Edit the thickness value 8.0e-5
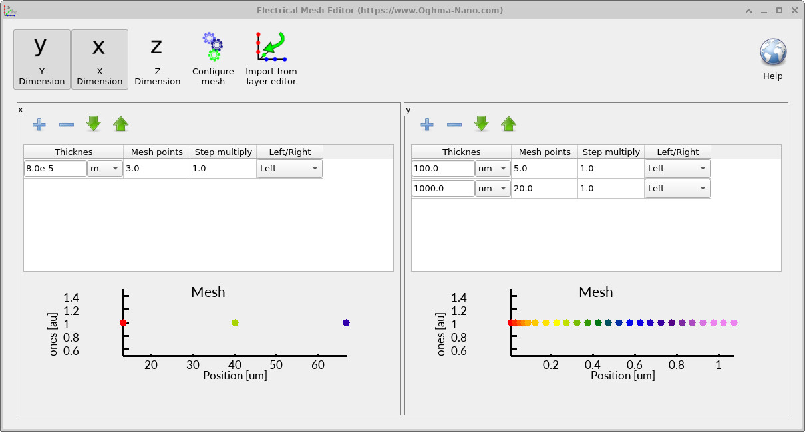 pos(55,168)
